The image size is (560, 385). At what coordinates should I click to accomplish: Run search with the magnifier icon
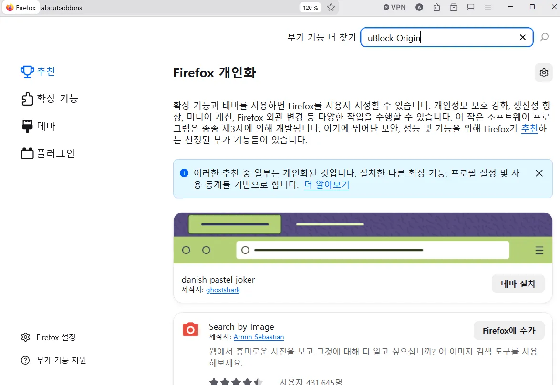coord(544,37)
